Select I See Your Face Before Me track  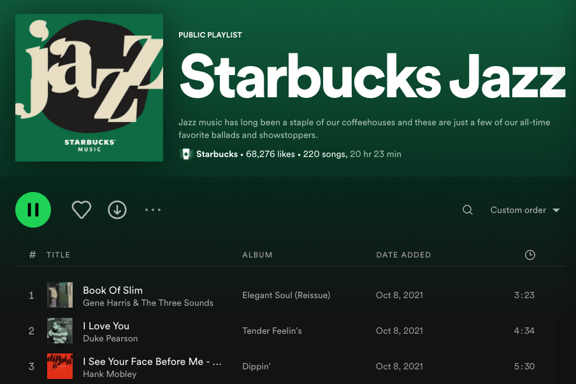click(x=152, y=361)
